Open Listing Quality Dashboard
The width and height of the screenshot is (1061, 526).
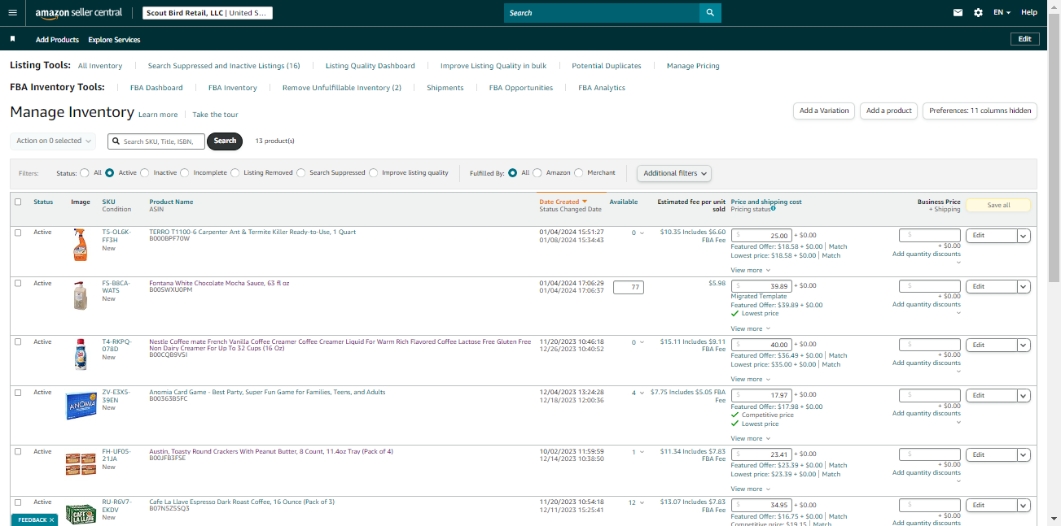pos(370,66)
